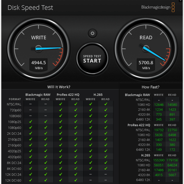
Task: Click the Will It Work? section header
Action: point(59,87)
